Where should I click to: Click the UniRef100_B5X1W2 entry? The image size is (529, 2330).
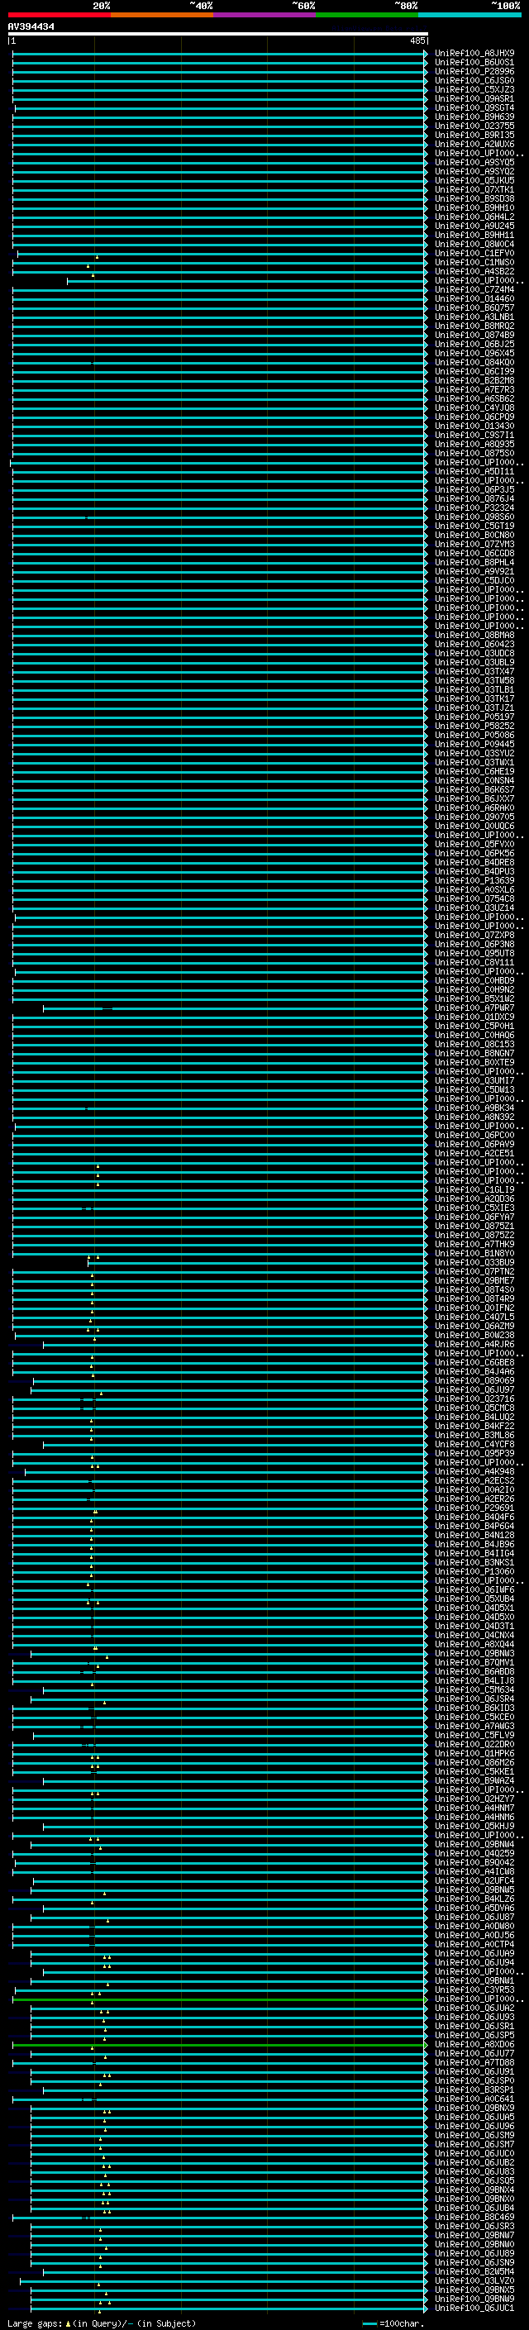(x=474, y=999)
